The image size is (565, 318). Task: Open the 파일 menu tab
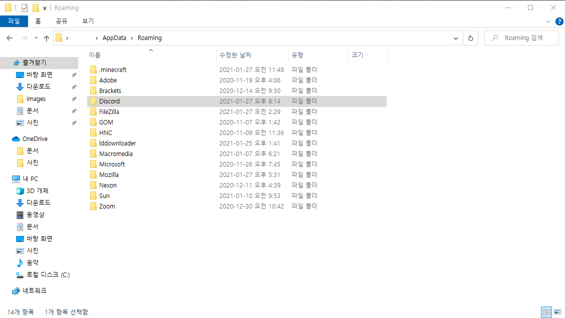(14, 21)
